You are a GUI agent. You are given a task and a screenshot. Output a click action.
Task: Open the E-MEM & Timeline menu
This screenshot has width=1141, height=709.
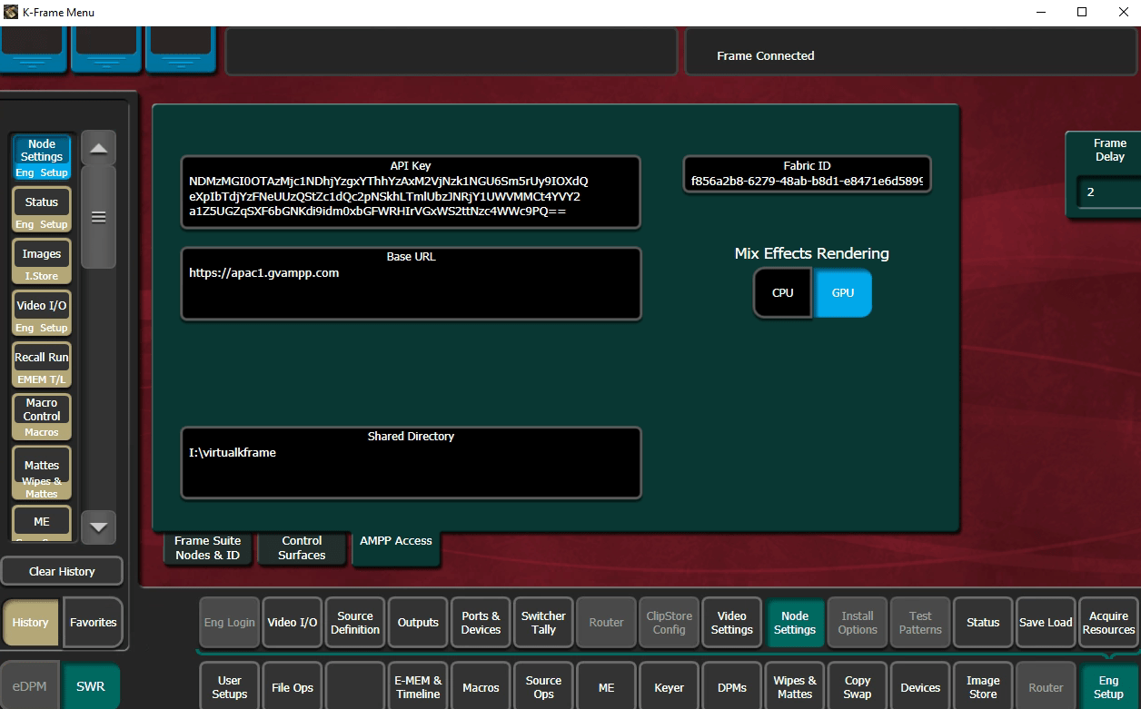click(418, 687)
